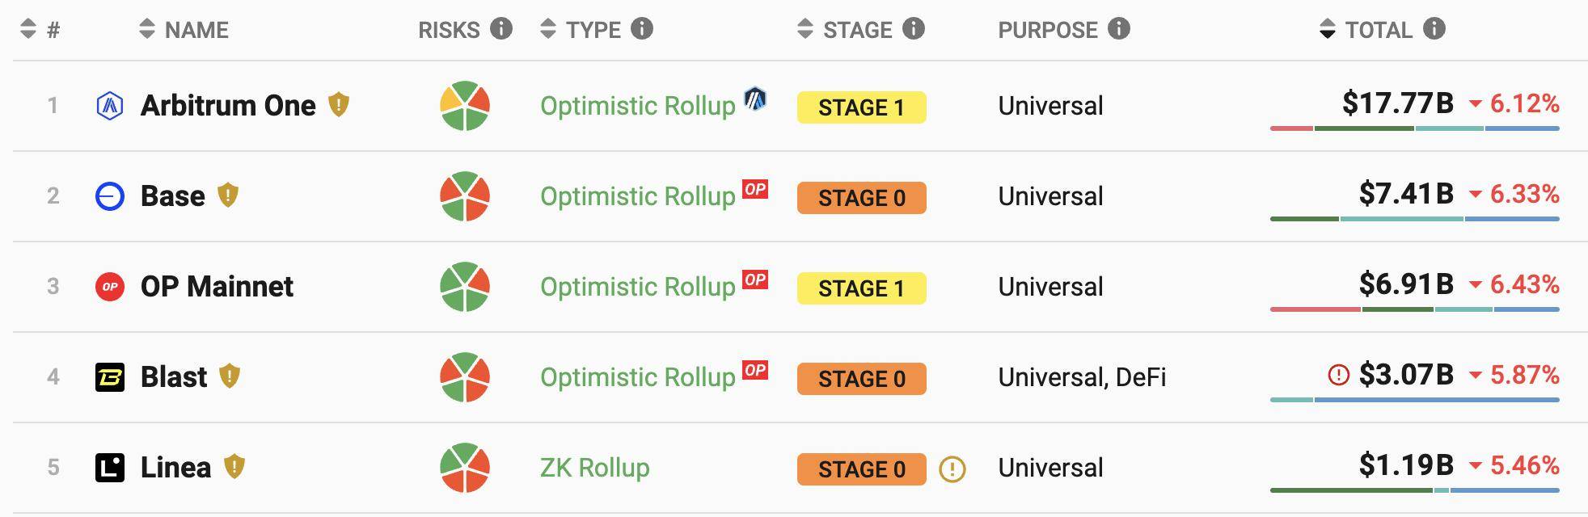The image size is (1588, 517).
Task: Click Linea's value breakdown bar
Action: coord(1414,490)
